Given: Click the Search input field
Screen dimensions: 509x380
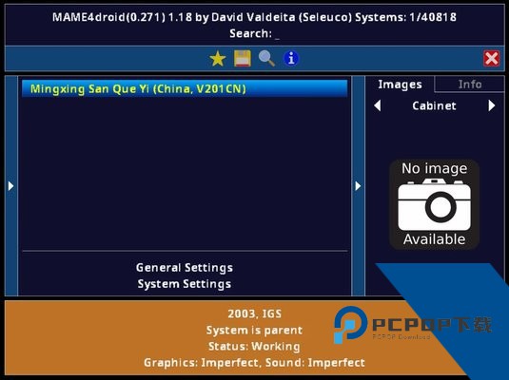Looking at the screenshot, I should [255, 33].
